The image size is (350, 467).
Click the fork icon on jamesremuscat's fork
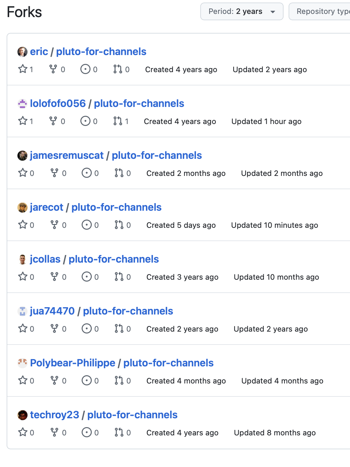point(54,173)
